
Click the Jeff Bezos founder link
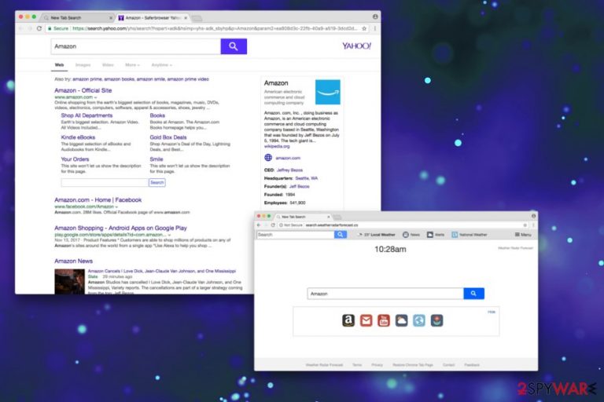coord(300,186)
